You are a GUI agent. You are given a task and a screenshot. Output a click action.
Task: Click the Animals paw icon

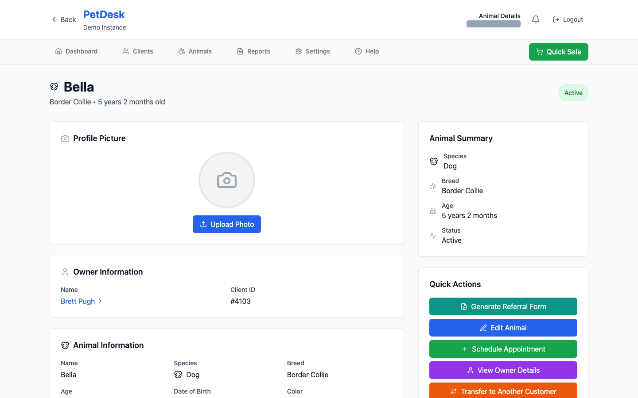click(182, 51)
